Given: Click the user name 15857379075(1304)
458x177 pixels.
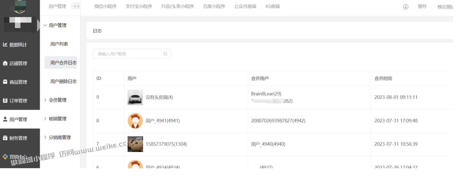Looking at the screenshot, I should (166, 144).
